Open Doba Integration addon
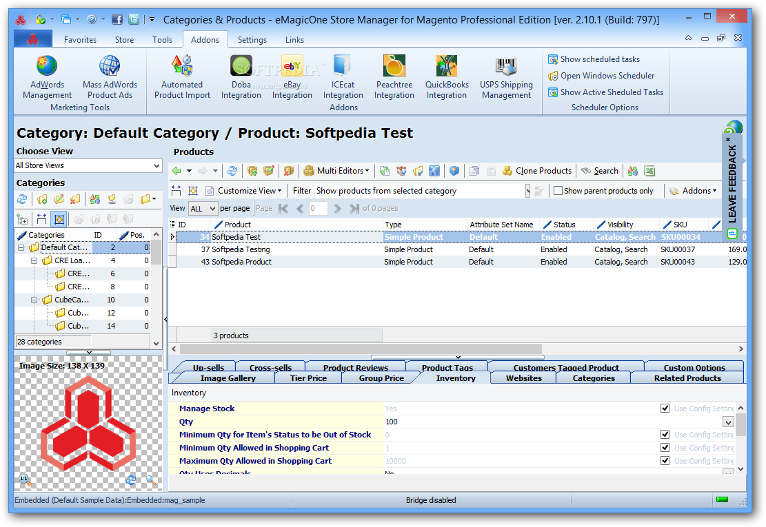The image size is (766, 527). point(241,77)
